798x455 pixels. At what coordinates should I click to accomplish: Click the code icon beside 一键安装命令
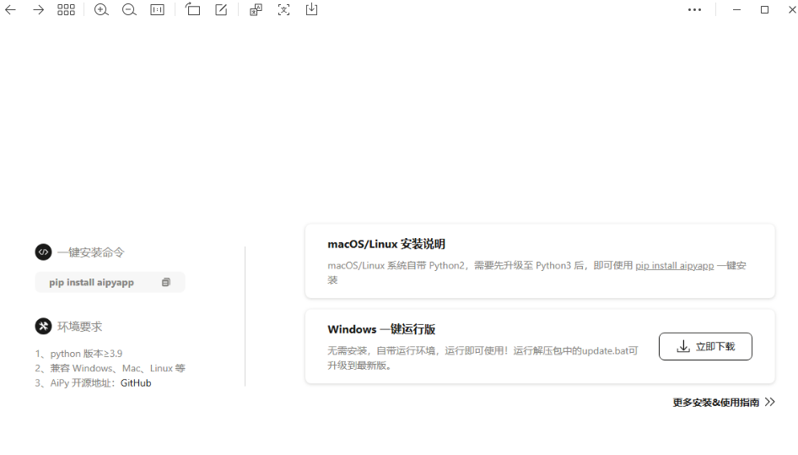point(43,252)
